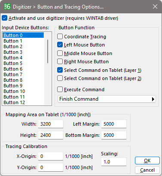Screen dimensions: 162x176
Task: Close the Button and Tracing Options dialog
Action: [155, 6]
